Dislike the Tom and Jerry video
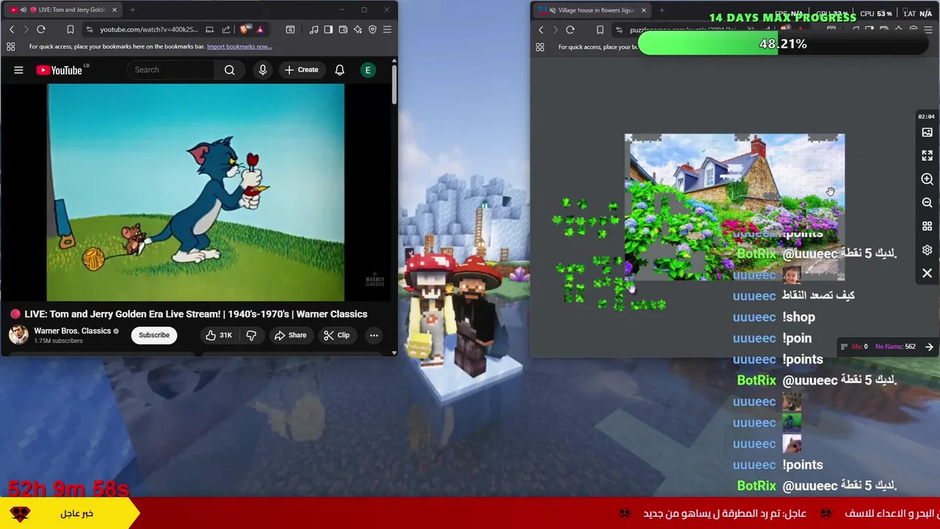Viewport: 940px width, 529px height. click(251, 335)
